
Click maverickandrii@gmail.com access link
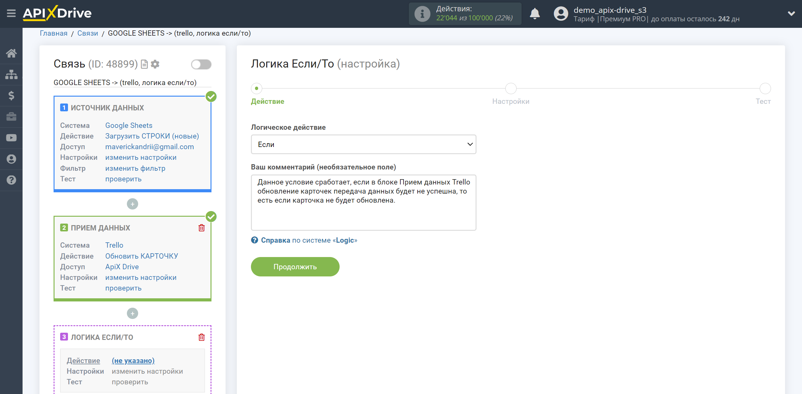pos(149,147)
